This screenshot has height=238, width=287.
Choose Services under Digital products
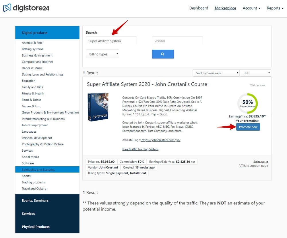[x=27, y=150]
